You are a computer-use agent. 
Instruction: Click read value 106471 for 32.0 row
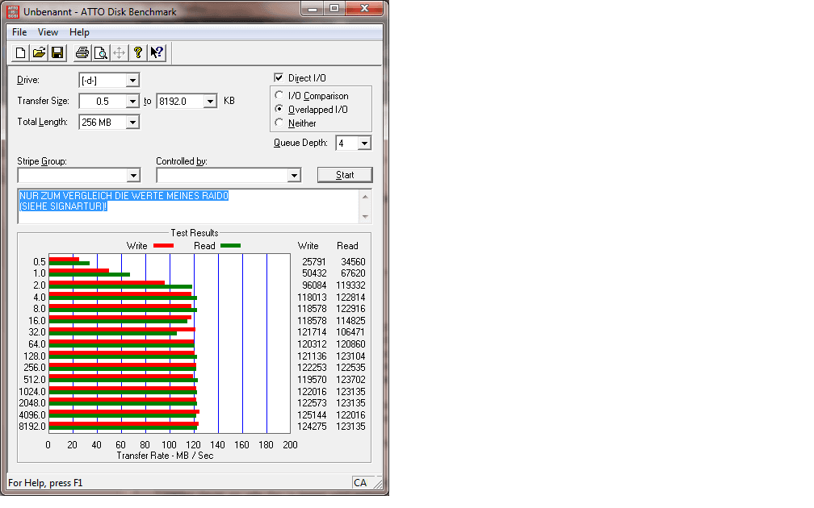click(351, 331)
